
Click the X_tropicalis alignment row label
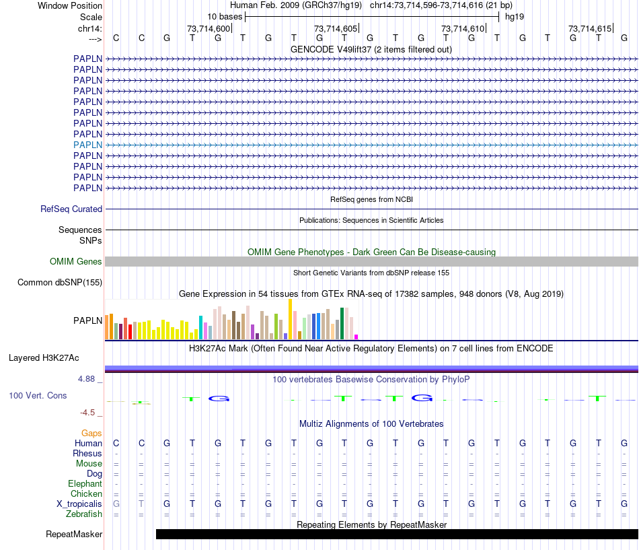79,504
